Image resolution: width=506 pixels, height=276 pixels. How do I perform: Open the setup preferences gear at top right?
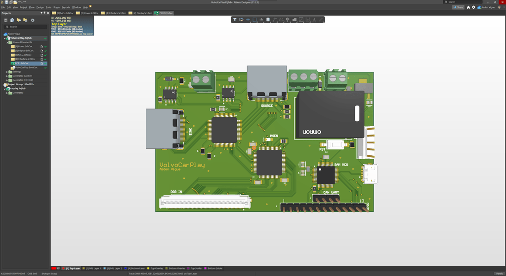pyautogui.click(x=473, y=7)
